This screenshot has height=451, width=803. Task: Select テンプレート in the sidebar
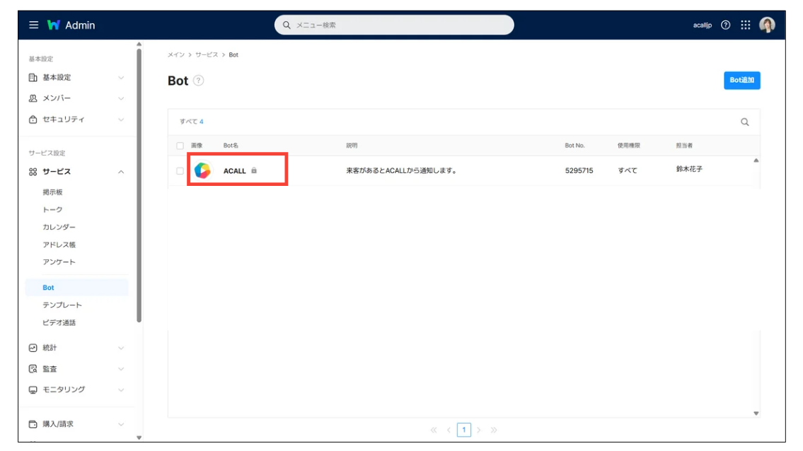tap(62, 305)
